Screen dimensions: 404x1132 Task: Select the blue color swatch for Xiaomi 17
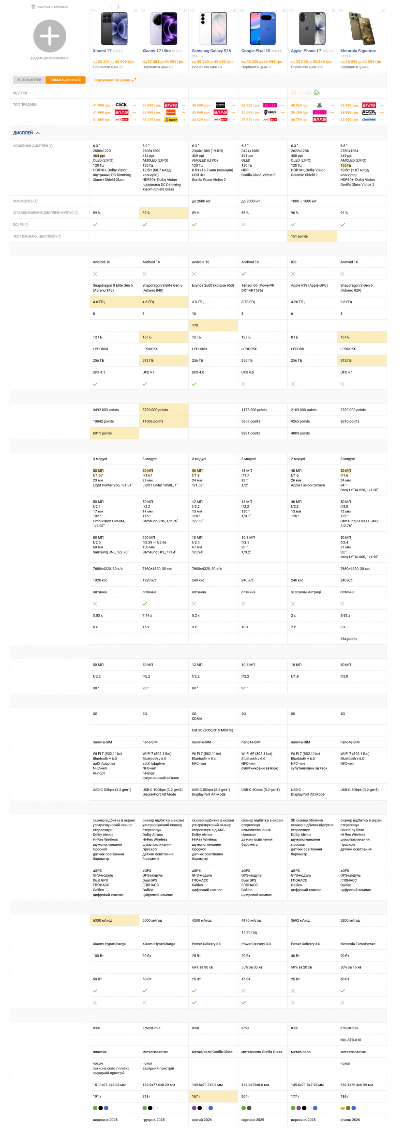coord(106,1108)
